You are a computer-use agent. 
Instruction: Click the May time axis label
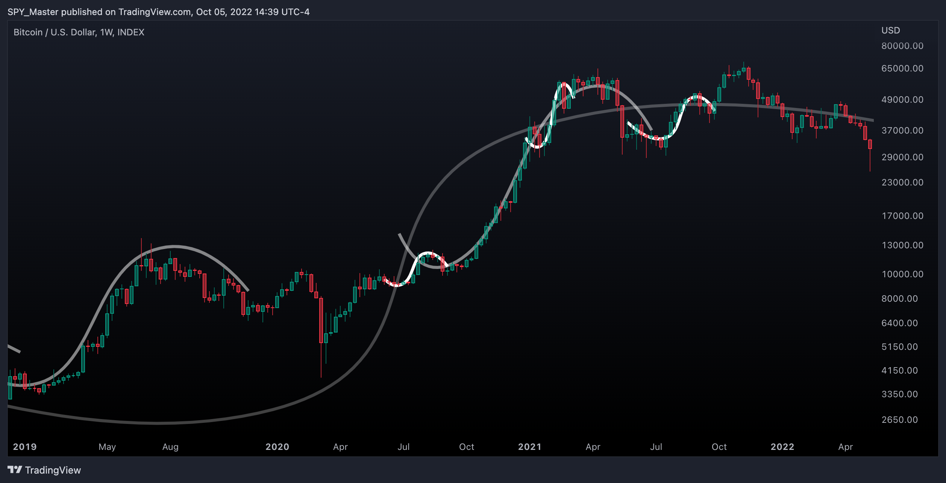[107, 447]
